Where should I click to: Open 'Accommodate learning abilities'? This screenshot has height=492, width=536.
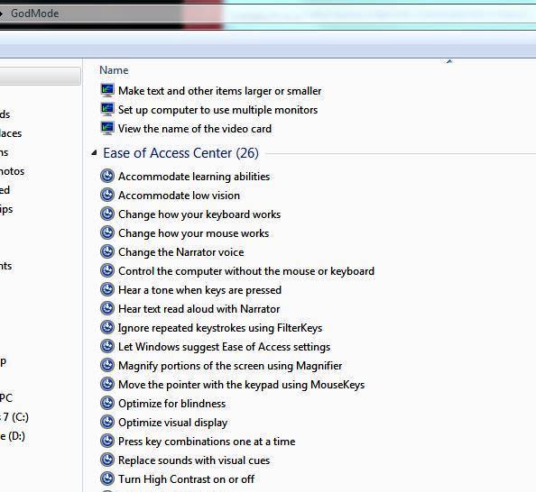194,177
